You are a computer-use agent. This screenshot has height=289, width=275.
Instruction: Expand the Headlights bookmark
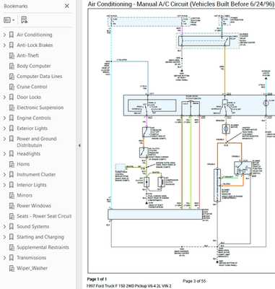coord(4,154)
